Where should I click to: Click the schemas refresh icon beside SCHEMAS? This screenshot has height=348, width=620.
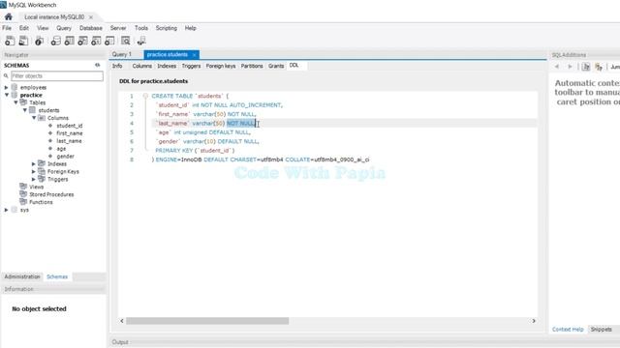click(x=97, y=65)
